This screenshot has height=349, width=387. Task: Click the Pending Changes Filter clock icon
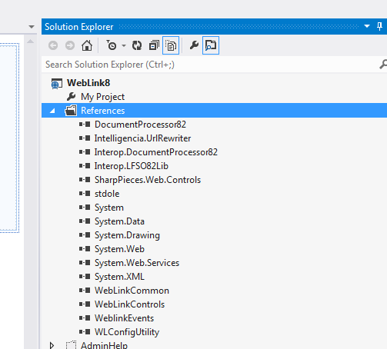(x=112, y=45)
